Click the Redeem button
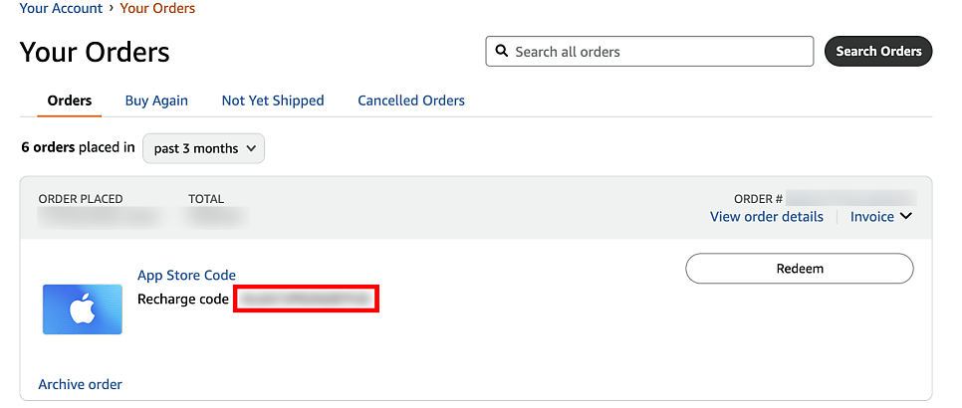962x408 pixels. click(800, 269)
